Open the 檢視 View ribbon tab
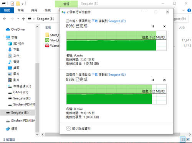 point(48,10)
